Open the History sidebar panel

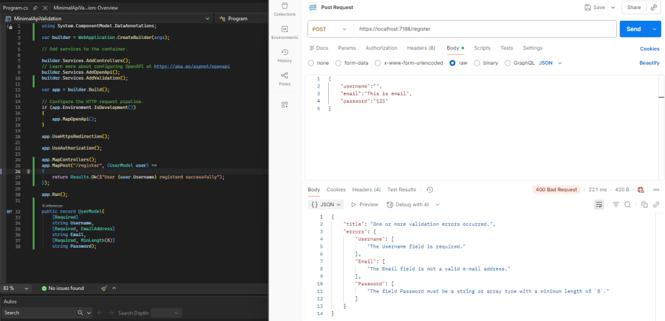click(284, 56)
